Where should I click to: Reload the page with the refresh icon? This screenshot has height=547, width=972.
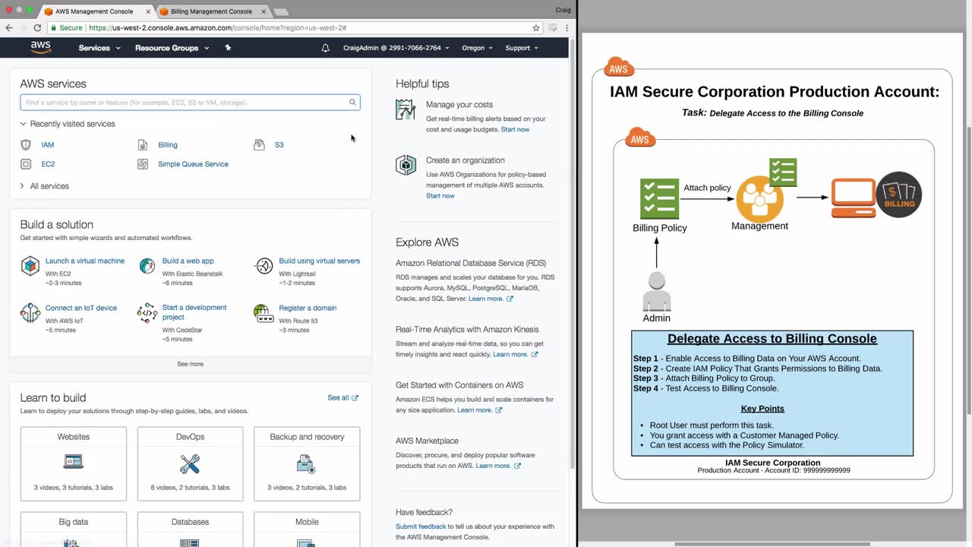click(37, 27)
